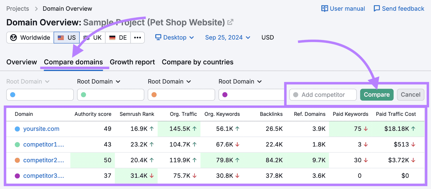Click the DE flag icon
The image size is (431, 189).
pos(112,38)
